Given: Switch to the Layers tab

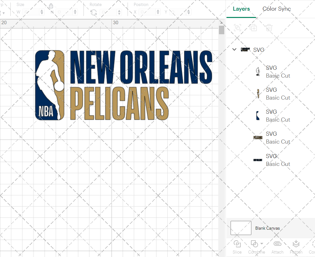Looking at the screenshot, I should [x=241, y=9].
